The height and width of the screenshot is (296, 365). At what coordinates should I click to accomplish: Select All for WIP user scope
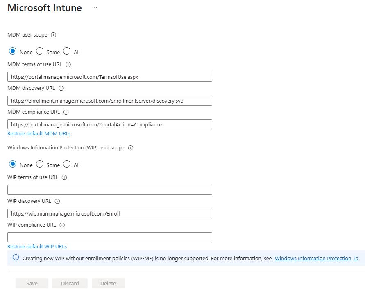67,164
